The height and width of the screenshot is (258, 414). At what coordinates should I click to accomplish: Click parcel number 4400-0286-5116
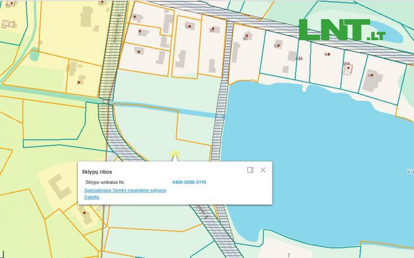(x=189, y=183)
